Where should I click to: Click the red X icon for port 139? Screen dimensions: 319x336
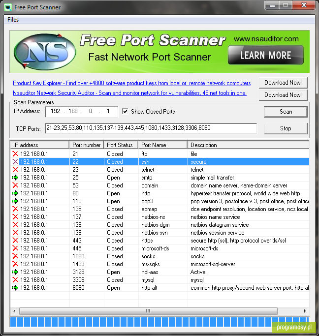pos(15,233)
